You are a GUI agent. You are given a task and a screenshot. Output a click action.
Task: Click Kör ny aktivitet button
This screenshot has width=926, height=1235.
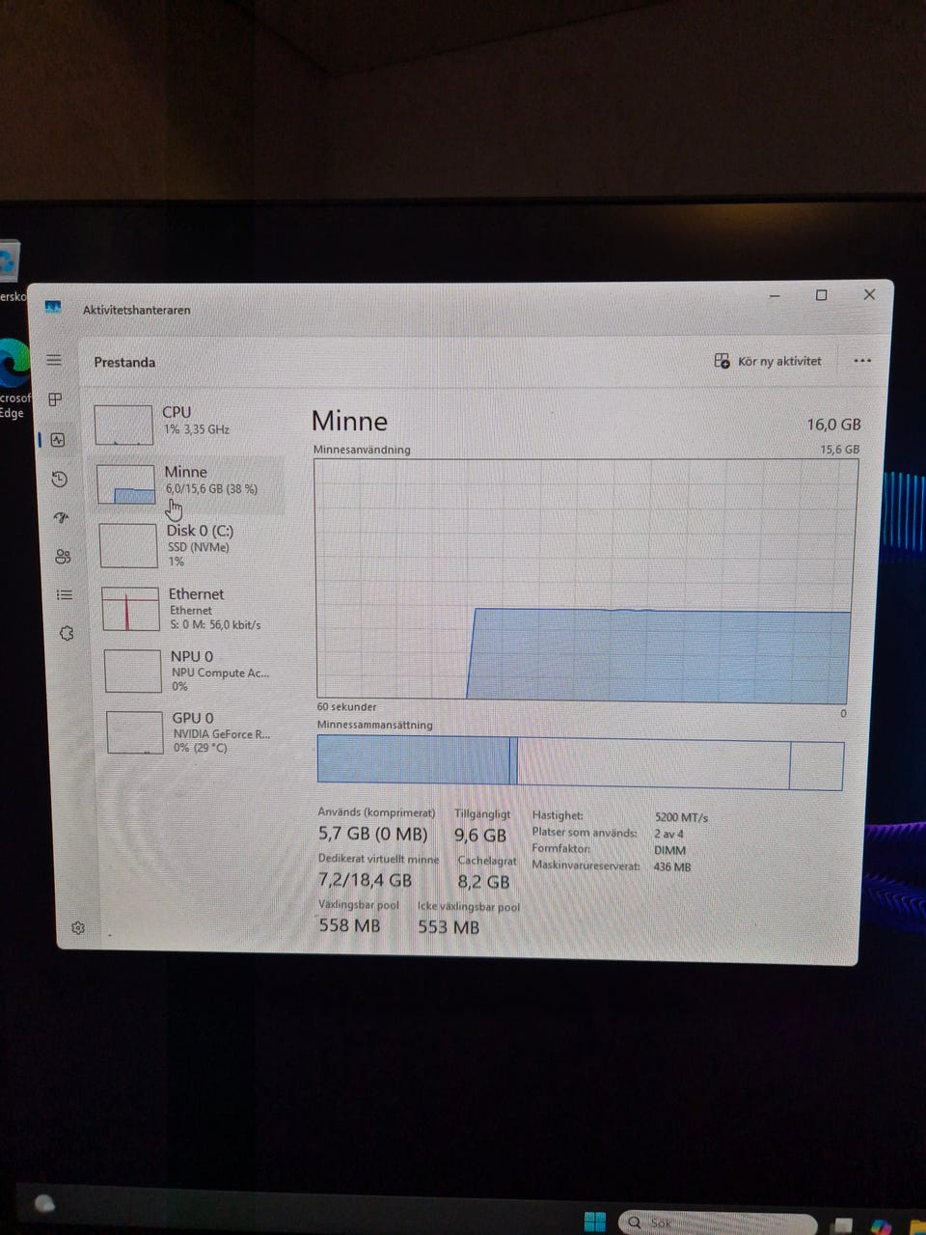coord(768,361)
